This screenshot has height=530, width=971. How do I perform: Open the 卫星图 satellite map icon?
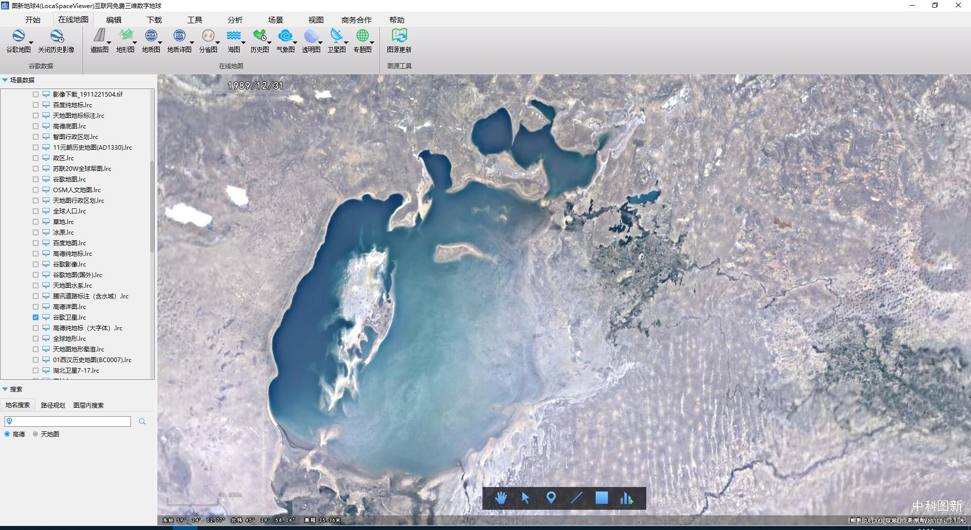[336, 35]
